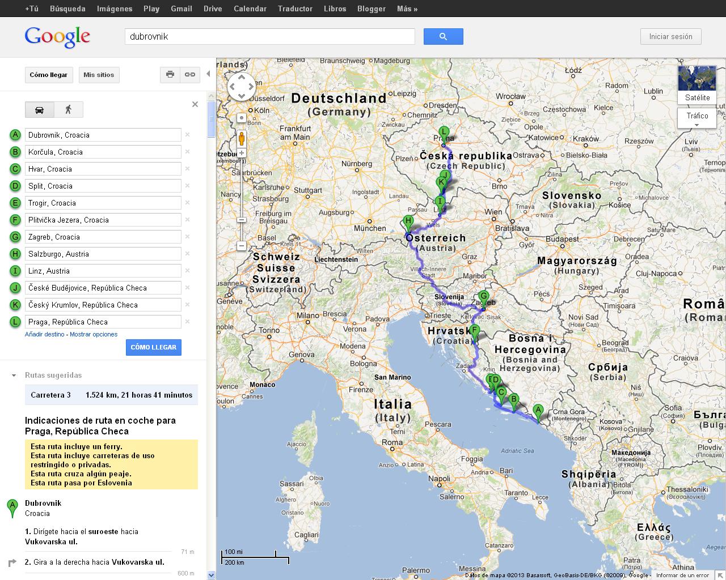Close the directions form X
Image resolution: width=726 pixels, height=580 pixels.
pyautogui.click(x=195, y=104)
